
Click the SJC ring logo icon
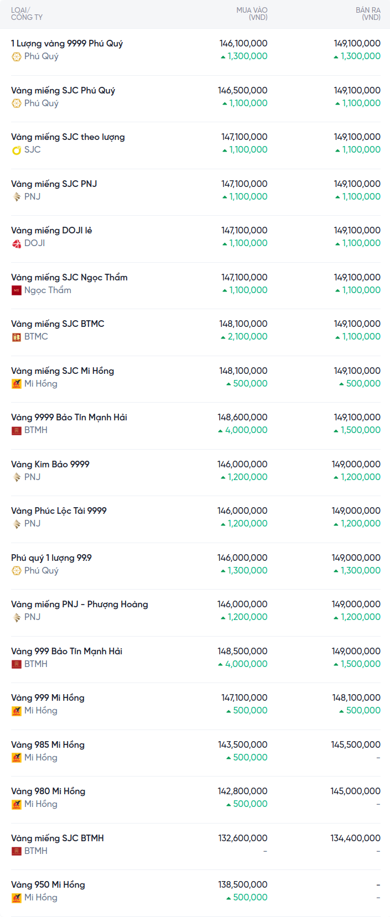click(17, 150)
